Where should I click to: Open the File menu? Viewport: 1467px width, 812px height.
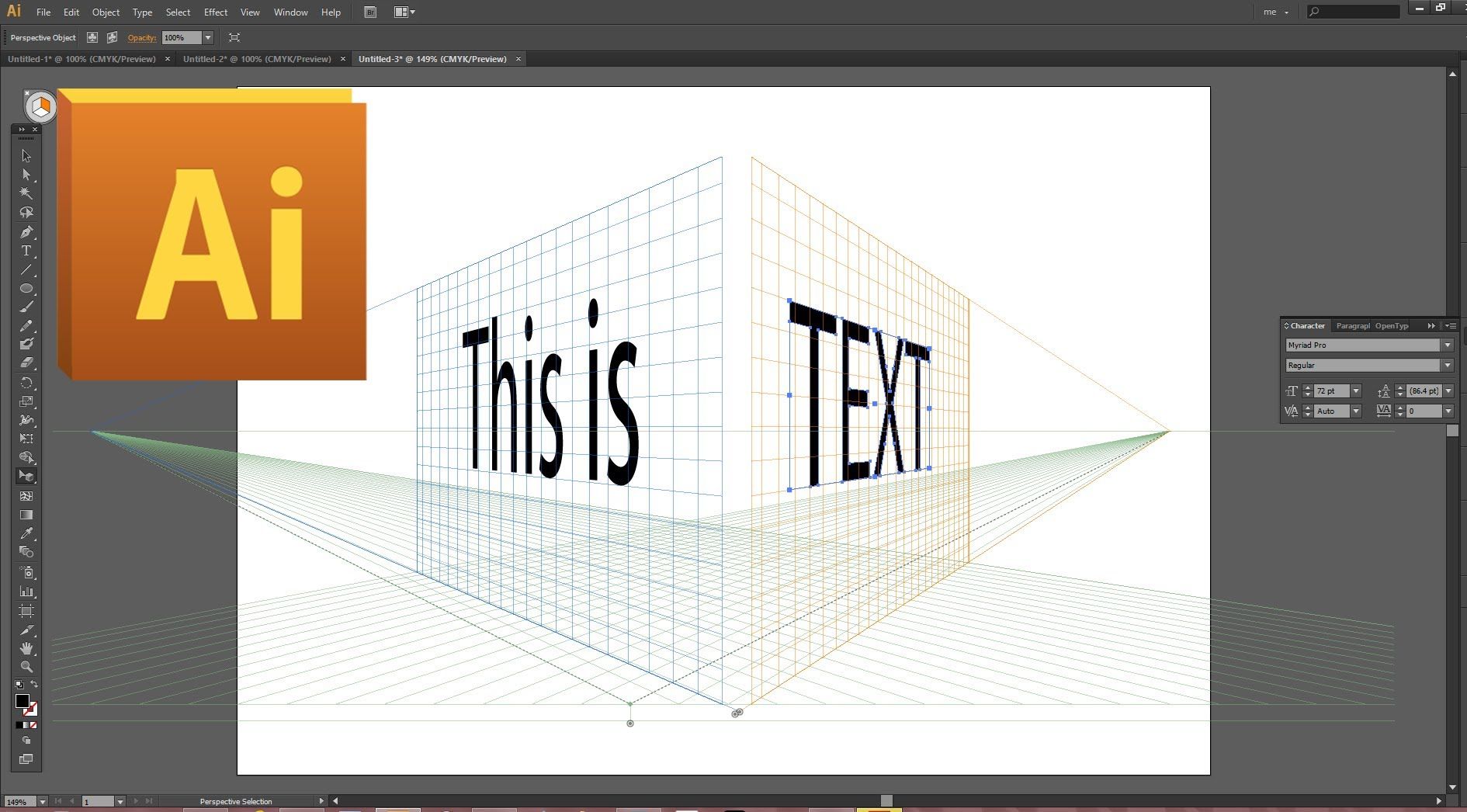coord(43,12)
